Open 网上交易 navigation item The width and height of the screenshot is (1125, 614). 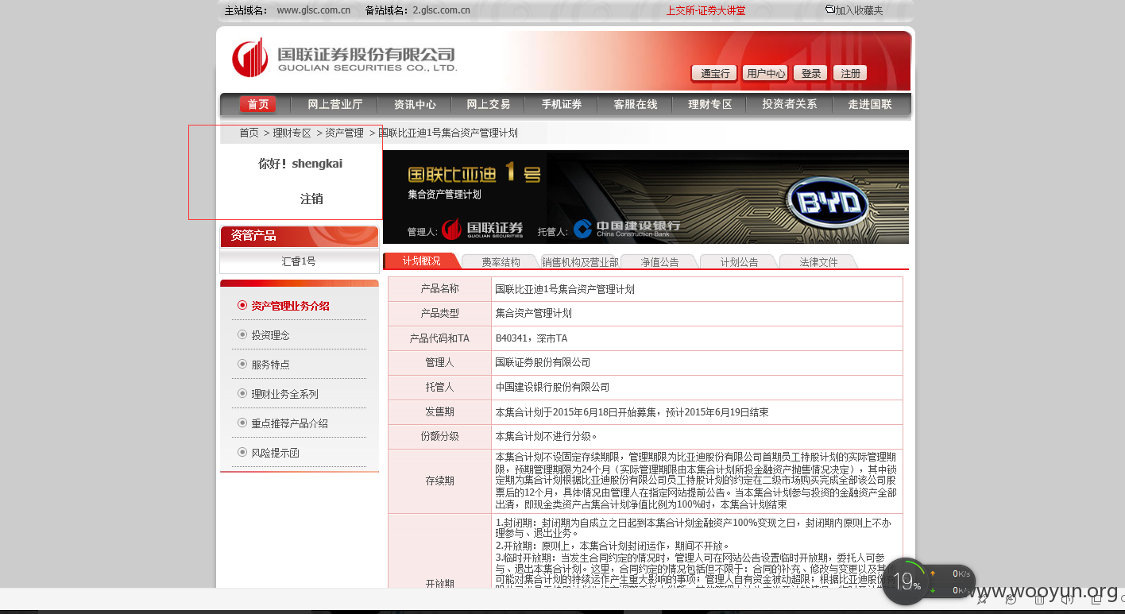[488, 104]
